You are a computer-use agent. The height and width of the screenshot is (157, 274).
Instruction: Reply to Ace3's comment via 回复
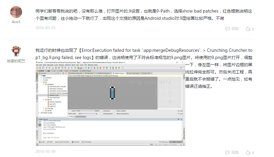[x=232, y=29]
